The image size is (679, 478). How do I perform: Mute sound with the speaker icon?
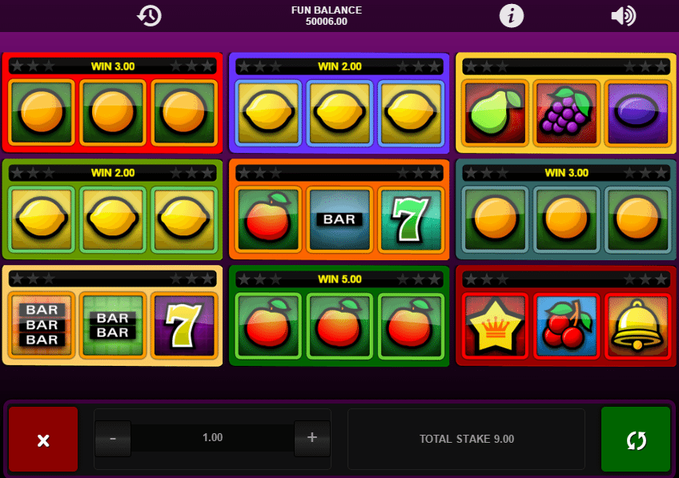pos(623,16)
